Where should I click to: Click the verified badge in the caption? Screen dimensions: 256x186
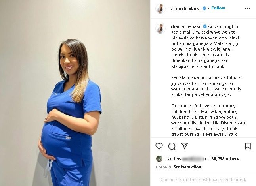205,26
